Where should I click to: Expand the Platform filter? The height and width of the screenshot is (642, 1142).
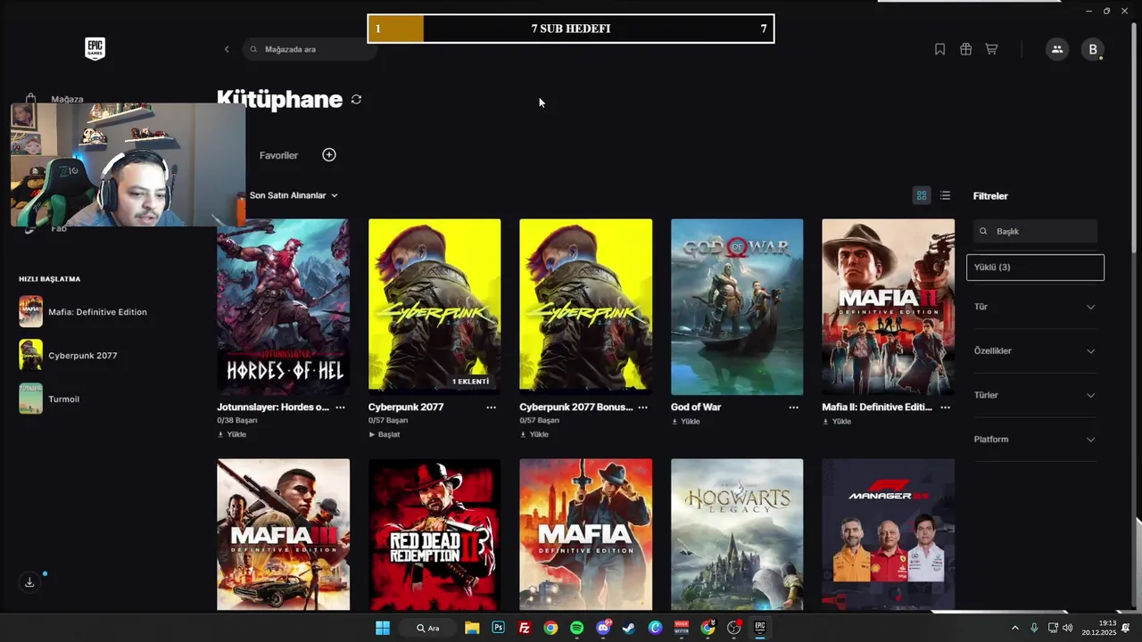[x=1035, y=440]
